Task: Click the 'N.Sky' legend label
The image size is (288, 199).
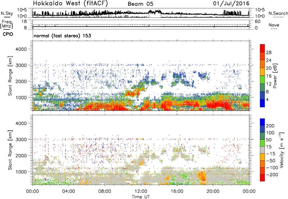Action: [7, 13]
